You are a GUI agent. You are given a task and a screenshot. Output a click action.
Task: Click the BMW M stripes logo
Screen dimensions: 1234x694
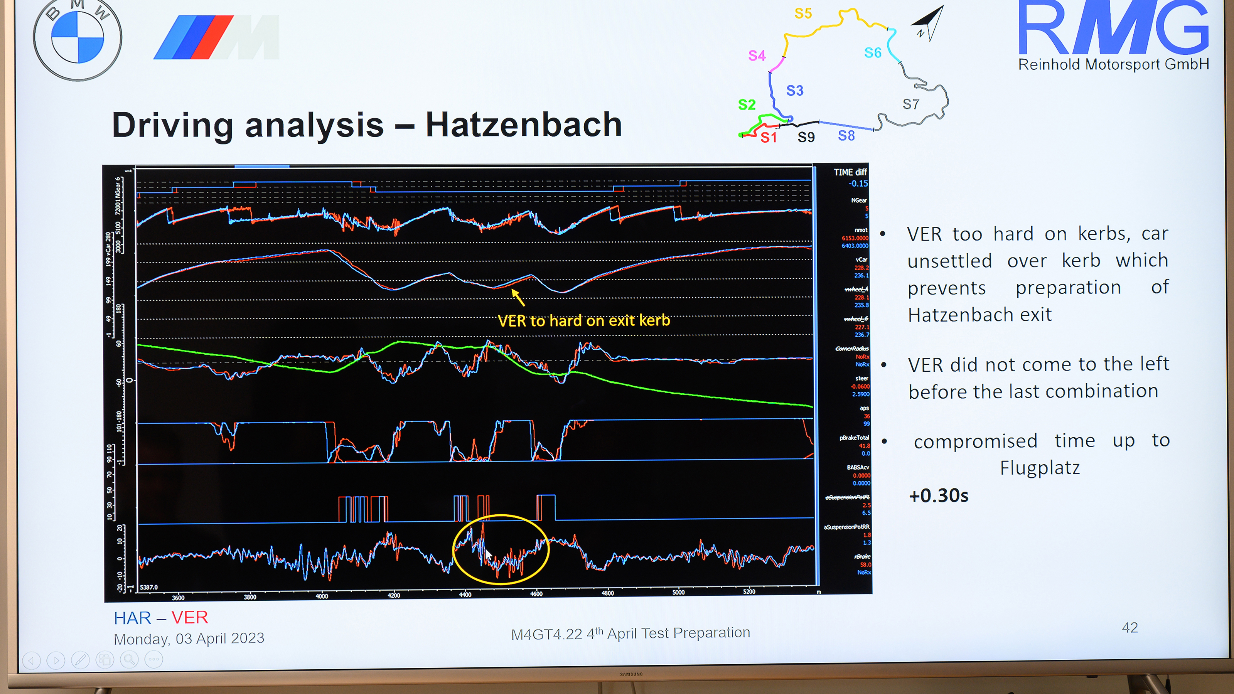pyautogui.click(x=216, y=37)
